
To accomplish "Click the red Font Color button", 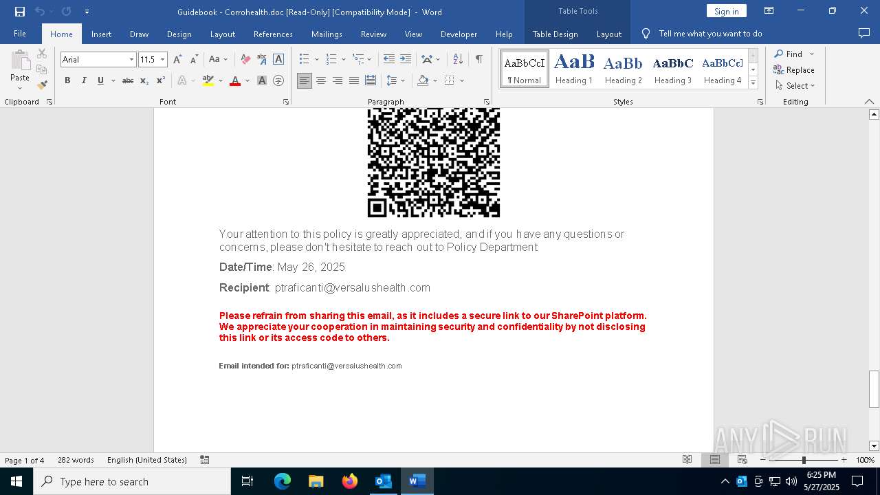I will click(235, 80).
